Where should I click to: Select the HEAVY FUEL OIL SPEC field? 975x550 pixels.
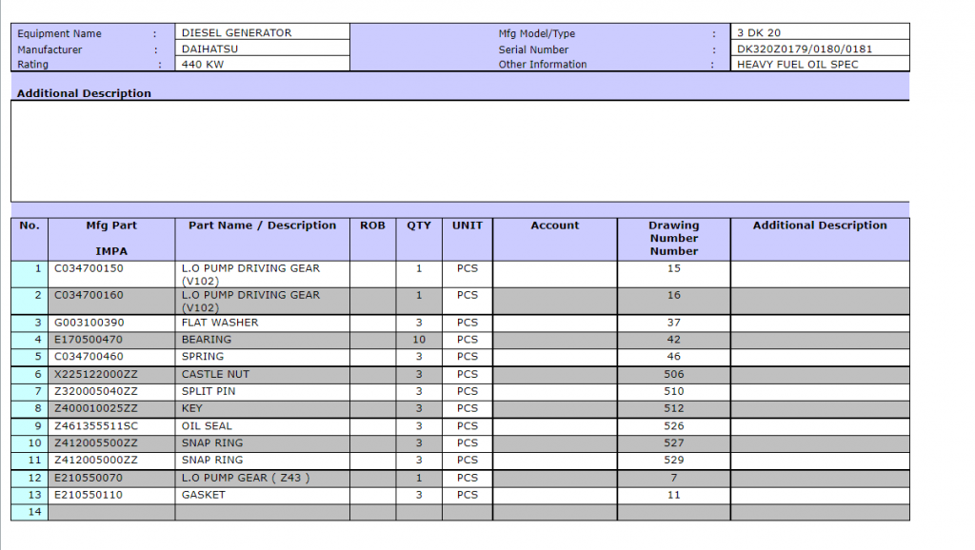(x=819, y=65)
